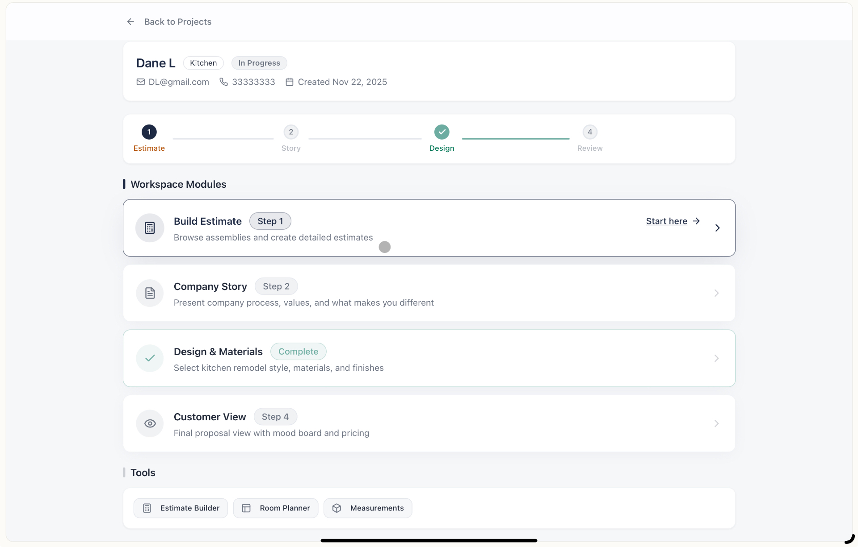
Task: Click the phone icon next to 33333333
Action: click(x=223, y=82)
